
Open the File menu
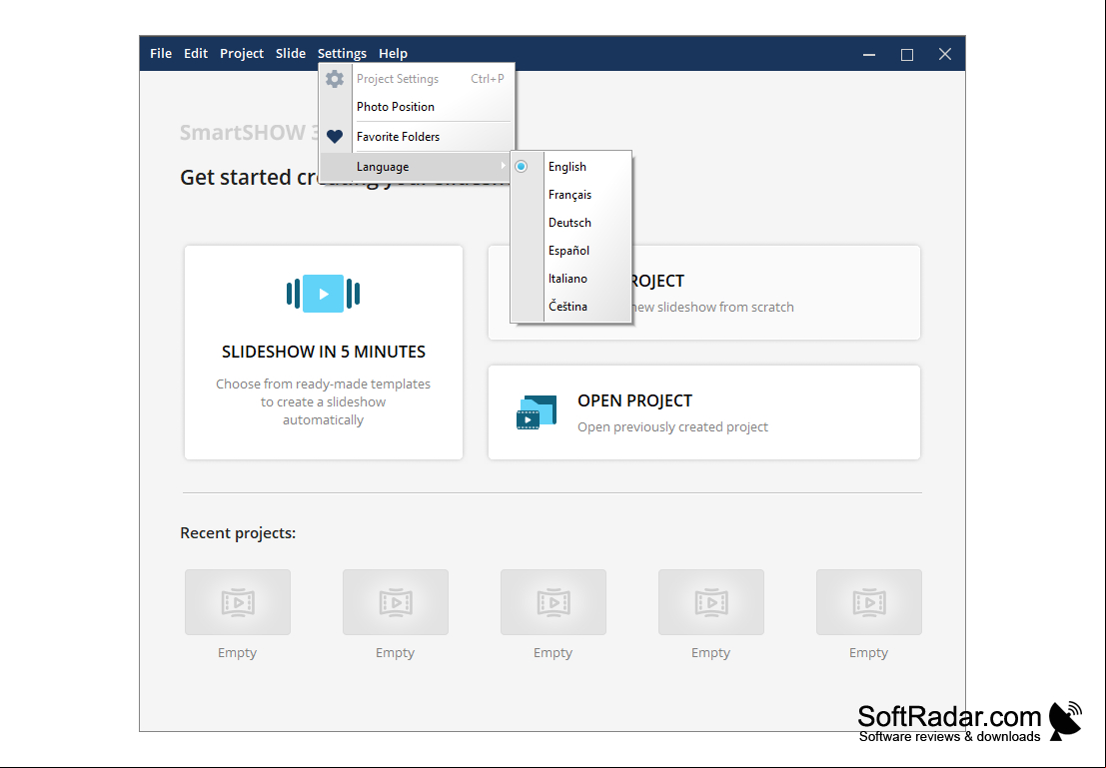tap(161, 54)
